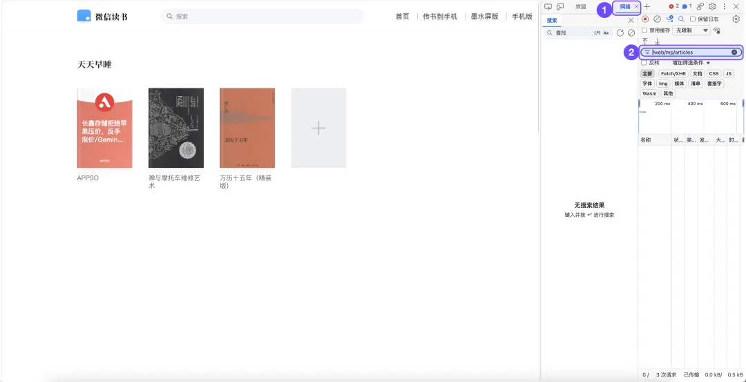746x382 pixels.
Task: Click the 微信读书 logo
Action: point(102,16)
